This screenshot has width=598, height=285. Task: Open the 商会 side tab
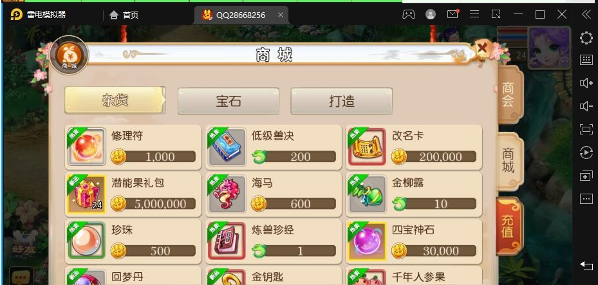tap(509, 95)
